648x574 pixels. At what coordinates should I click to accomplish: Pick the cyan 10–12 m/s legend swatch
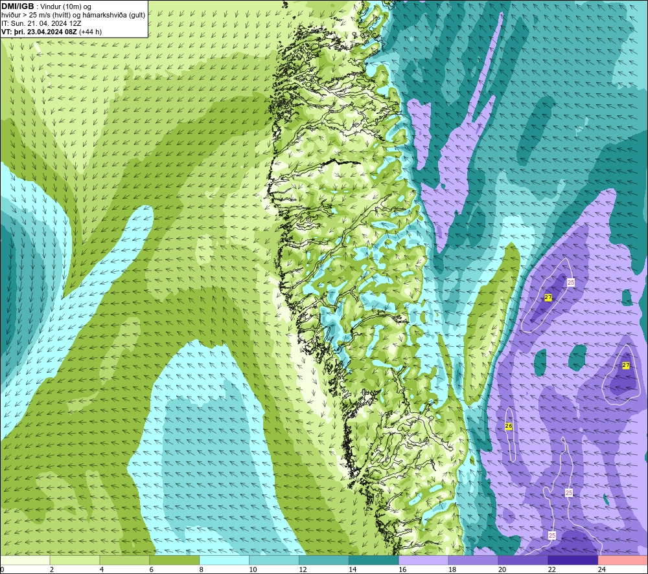point(274,560)
